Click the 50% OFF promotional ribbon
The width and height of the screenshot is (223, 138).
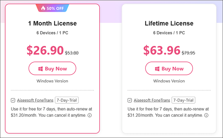pyautogui.click(x=52, y=8)
